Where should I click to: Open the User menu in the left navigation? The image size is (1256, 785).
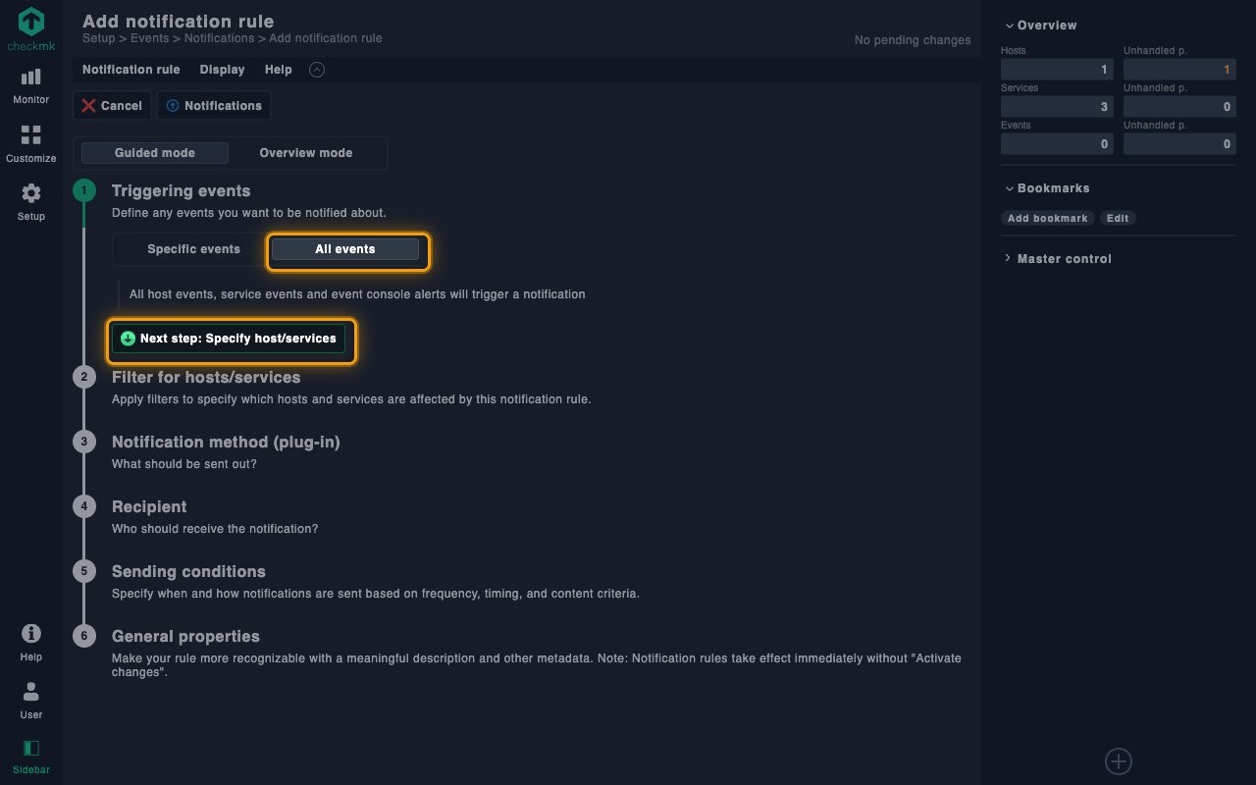coord(31,700)
